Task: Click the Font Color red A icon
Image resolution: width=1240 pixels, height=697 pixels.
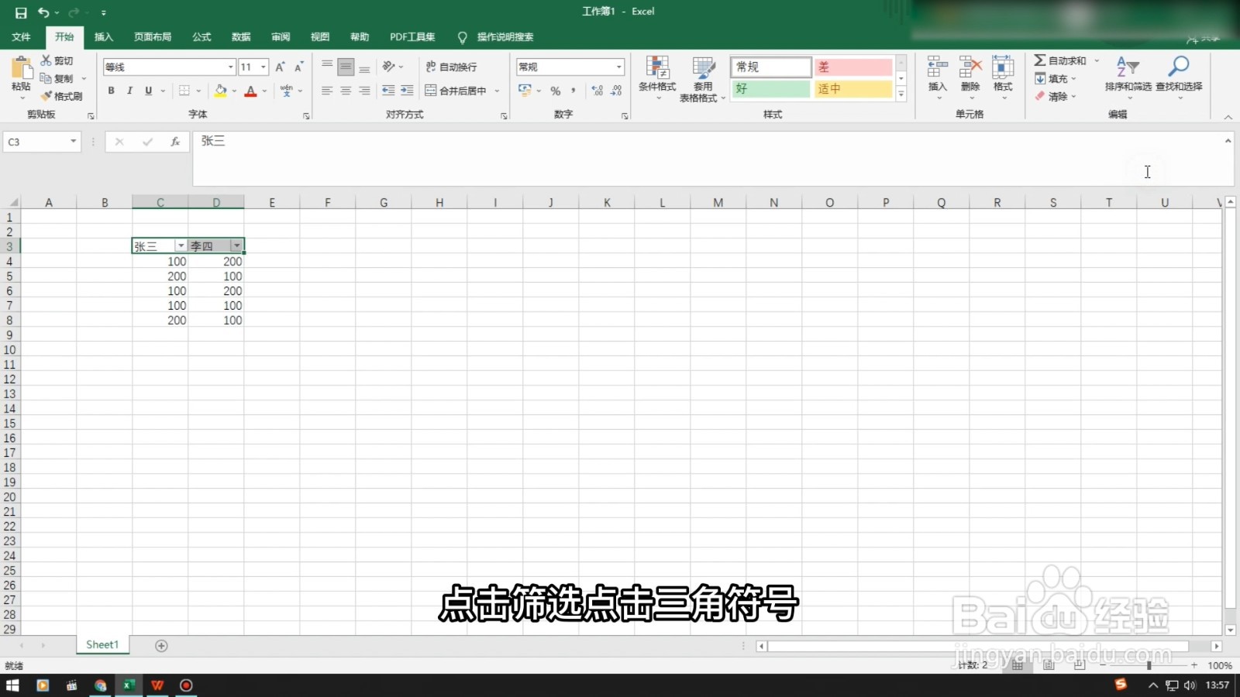Action: [x=250, y=91]
